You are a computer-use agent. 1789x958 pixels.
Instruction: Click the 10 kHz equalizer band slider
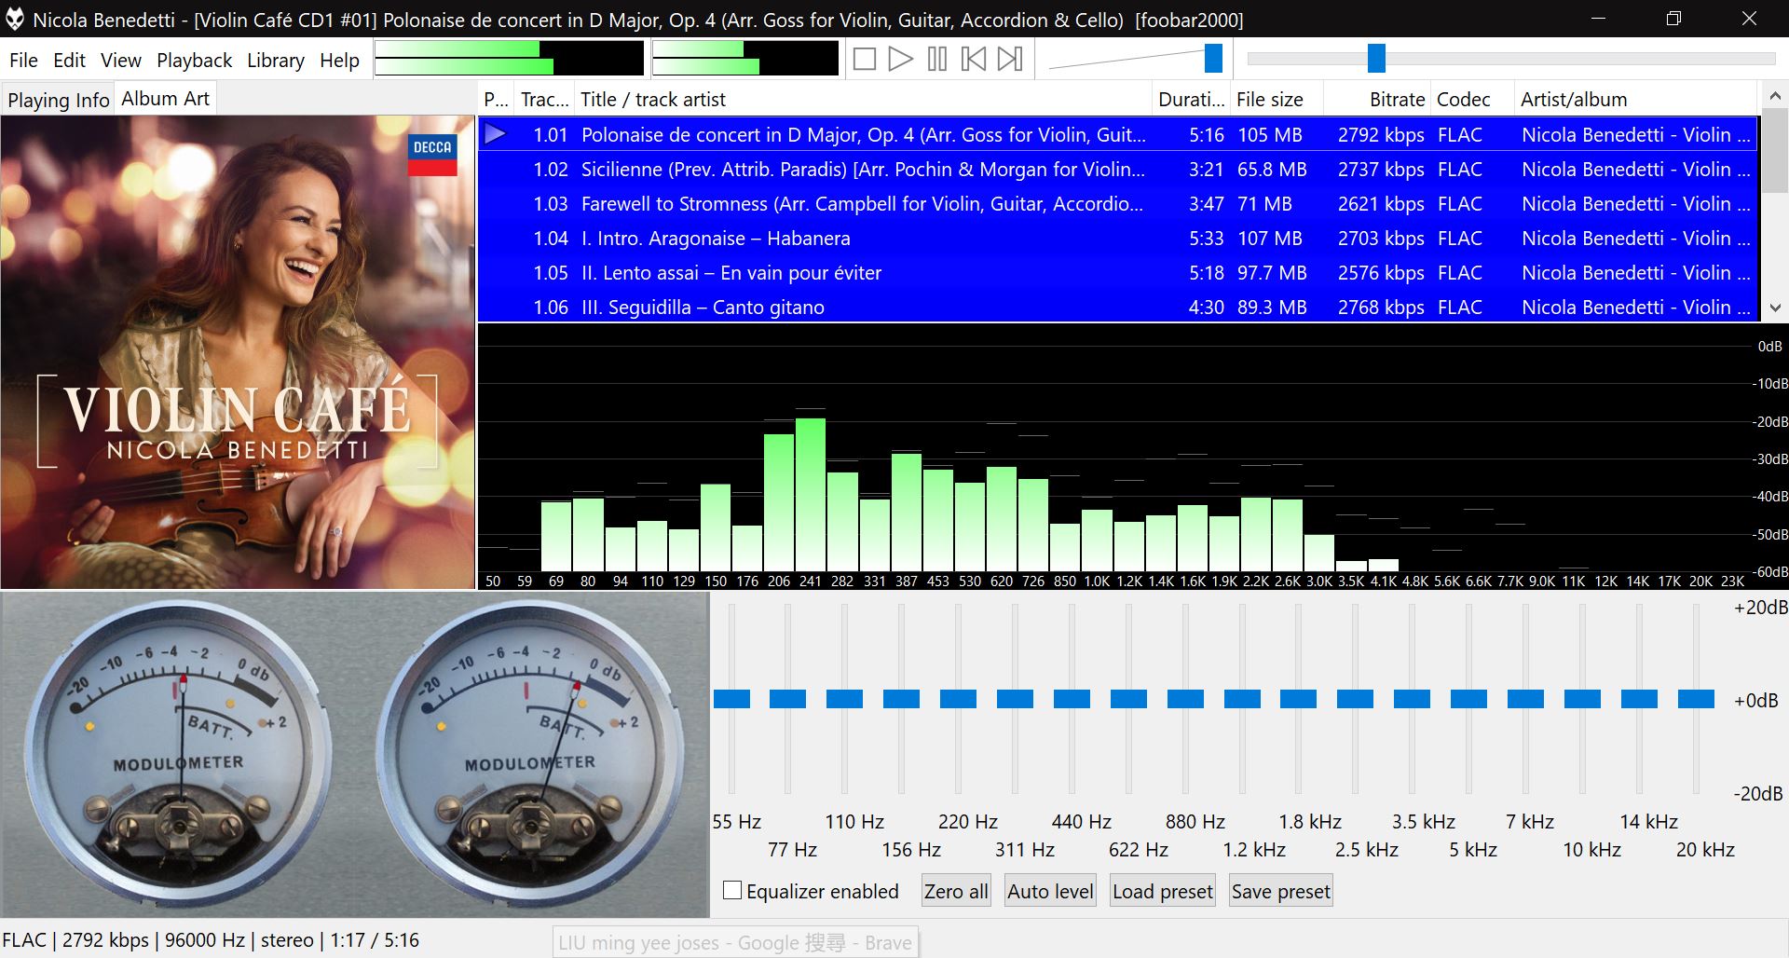(1583, 699)
